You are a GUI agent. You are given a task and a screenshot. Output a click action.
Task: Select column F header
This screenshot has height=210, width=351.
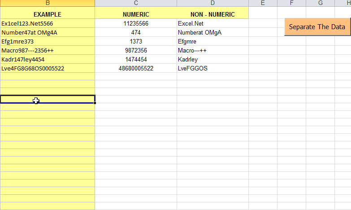[x=291, y=3]
